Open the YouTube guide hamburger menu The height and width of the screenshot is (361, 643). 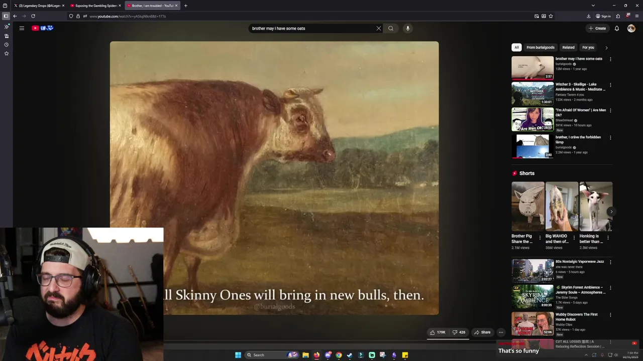pos(22,28)
